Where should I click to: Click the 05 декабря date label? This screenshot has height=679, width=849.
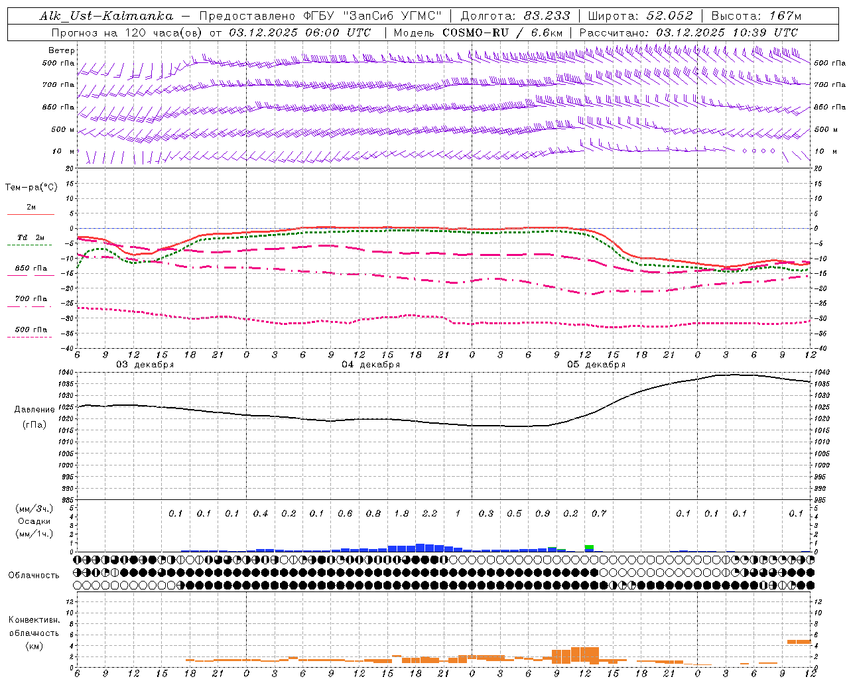(596, 365)
